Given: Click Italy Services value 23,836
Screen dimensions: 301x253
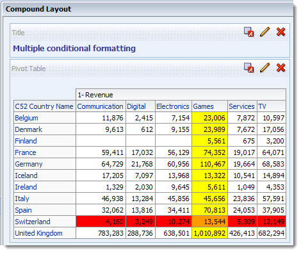Looking at the screenshot, I should pyautogui.click(x=242, y=199).
